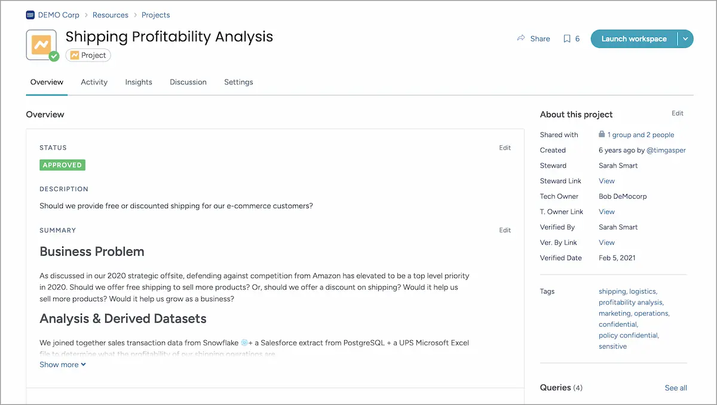Expand the summary with Show more
Screen dimensions: 717x405
59,364
